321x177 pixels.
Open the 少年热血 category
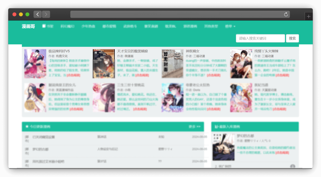tap(88, 26)
